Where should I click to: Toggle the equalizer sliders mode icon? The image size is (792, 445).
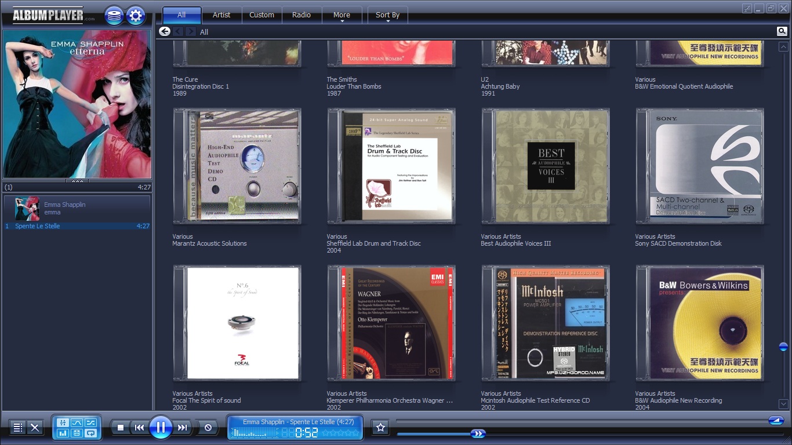pos(63,422)
